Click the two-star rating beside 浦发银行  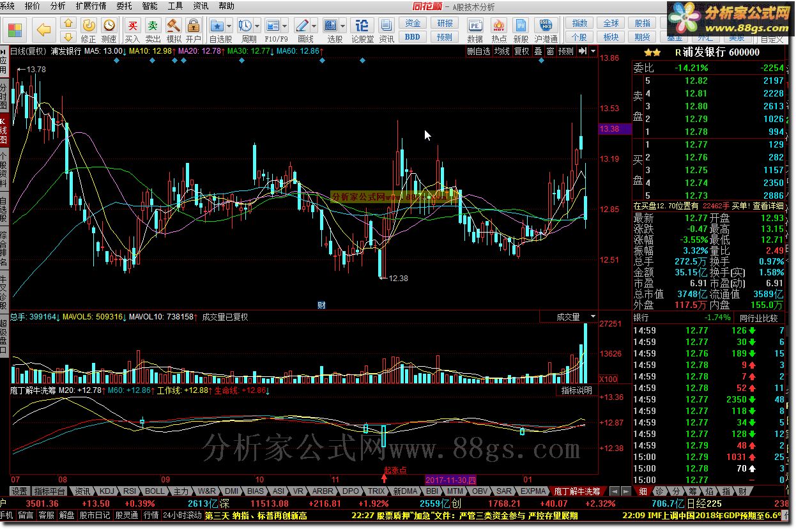coord(652,52)
